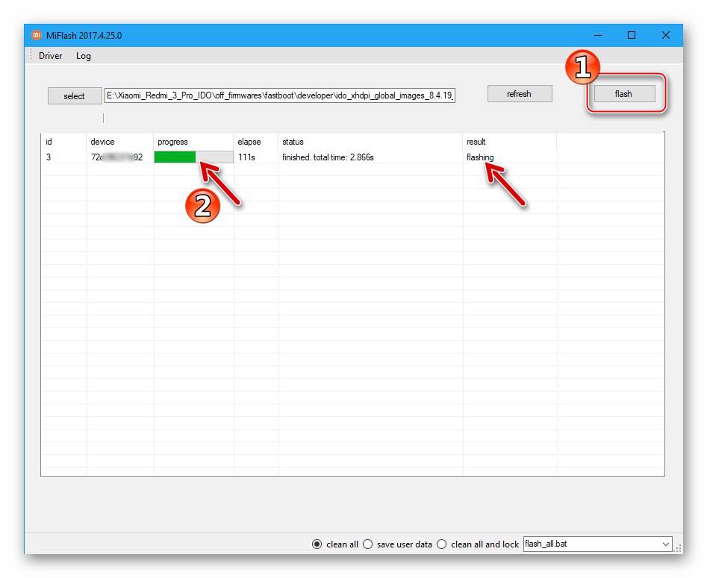The width and height of the screenshot is (707, 578).
Task: Click the status text 'finished. total time: 2.866s'
Action: coord(328,157)
